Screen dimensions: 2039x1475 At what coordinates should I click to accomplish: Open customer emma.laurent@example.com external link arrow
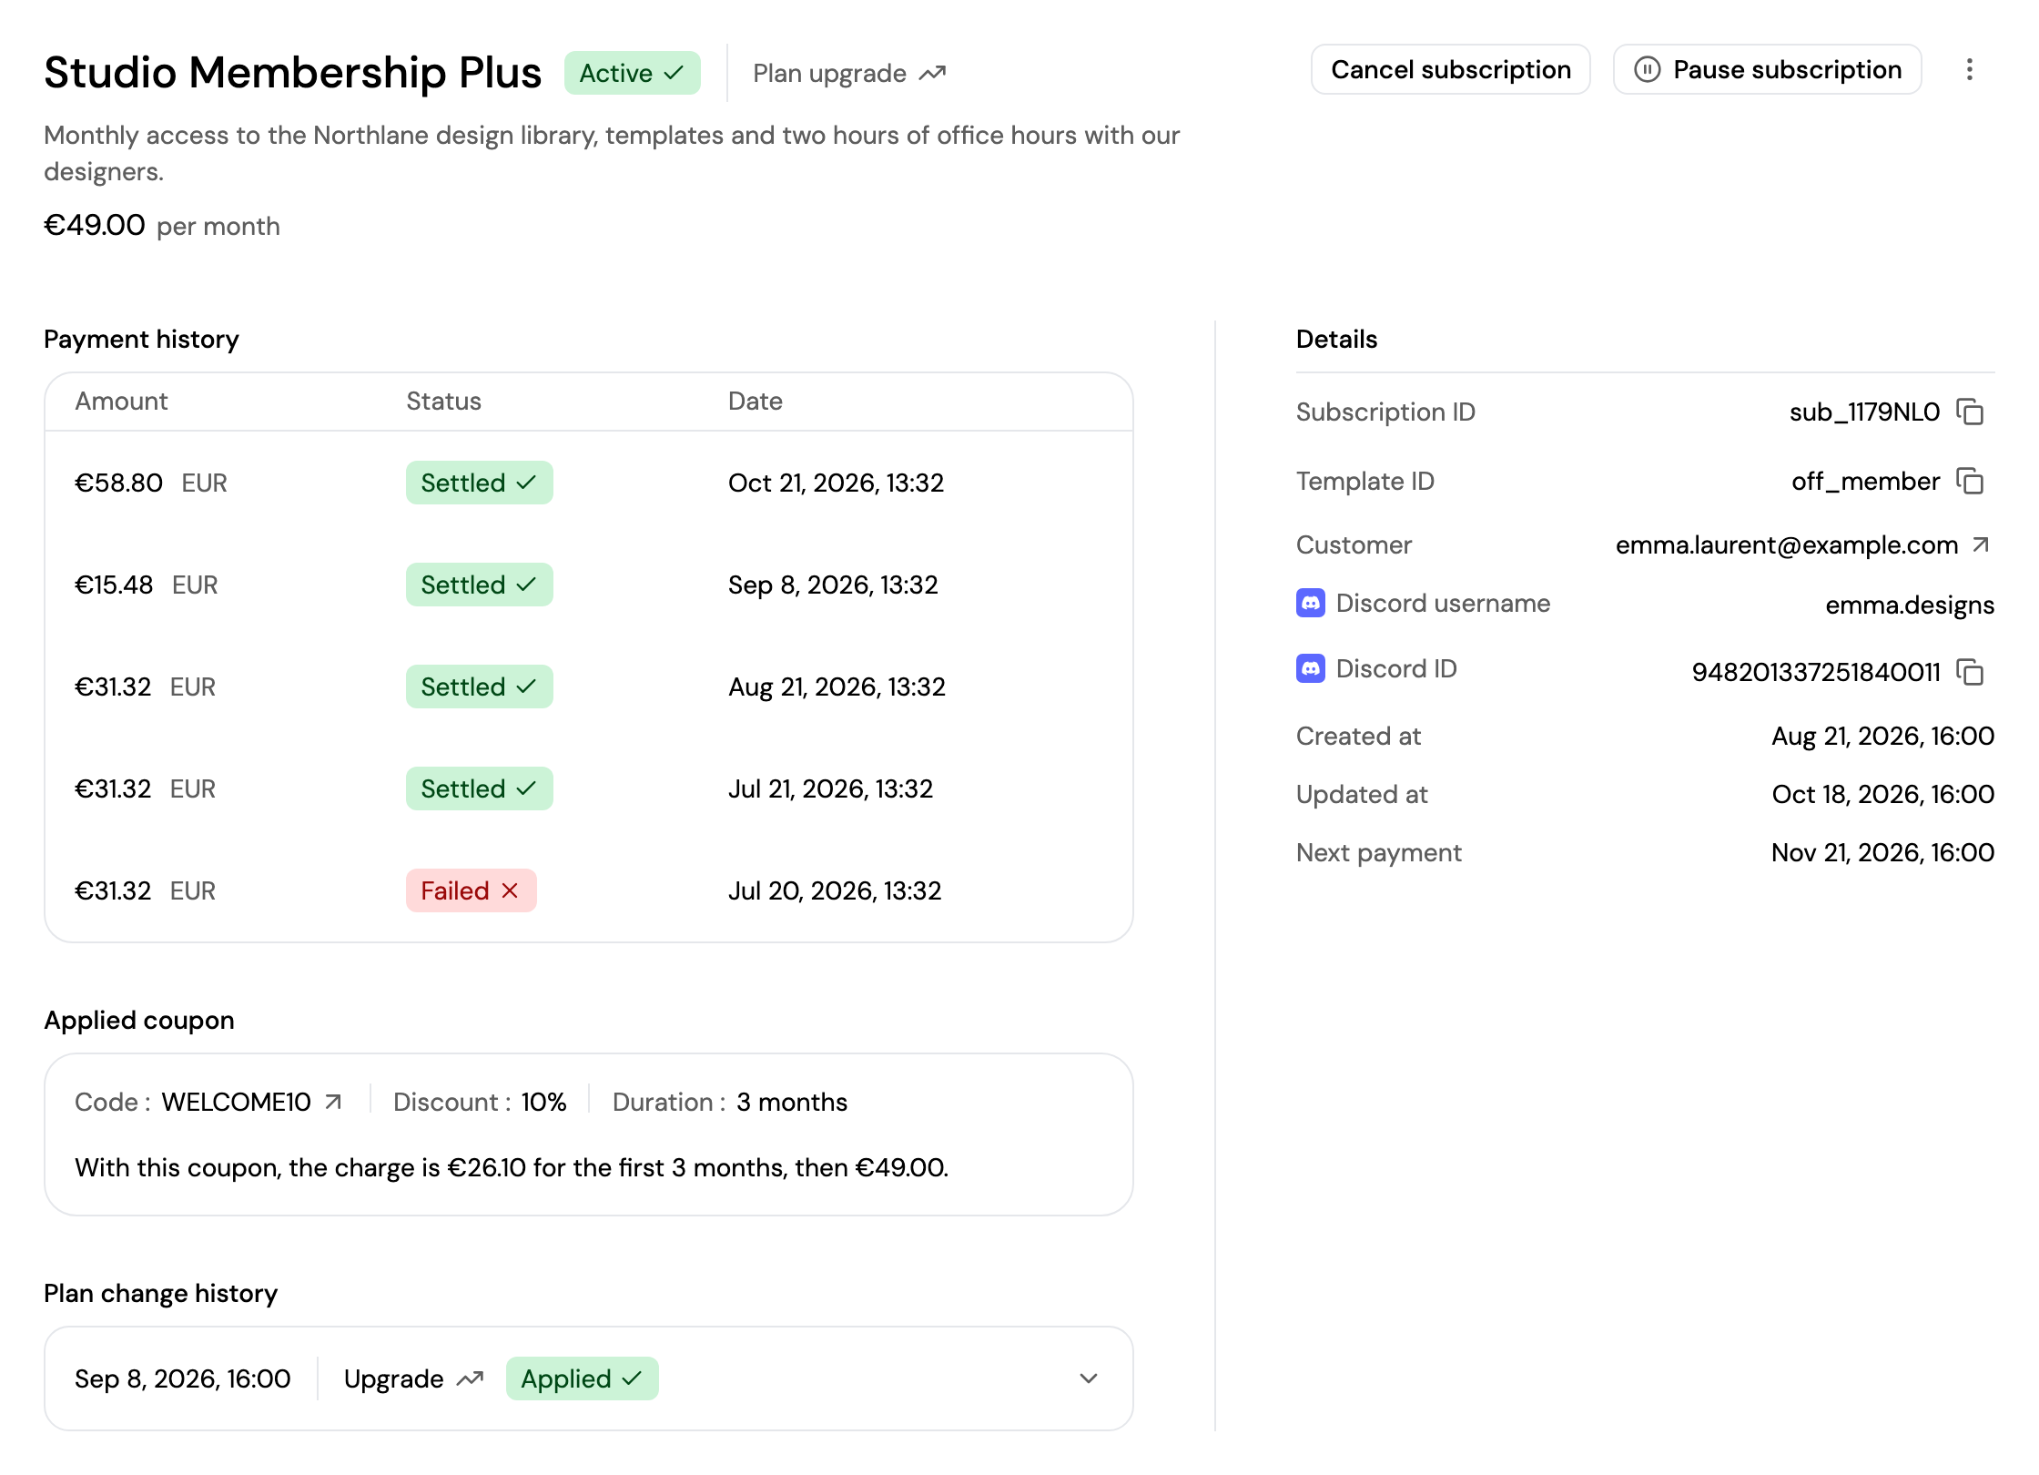(1981, 544)
